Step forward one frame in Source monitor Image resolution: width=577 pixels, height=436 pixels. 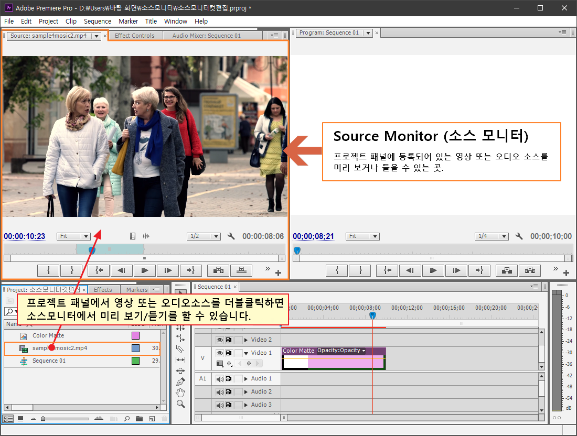tap(168, 270)
